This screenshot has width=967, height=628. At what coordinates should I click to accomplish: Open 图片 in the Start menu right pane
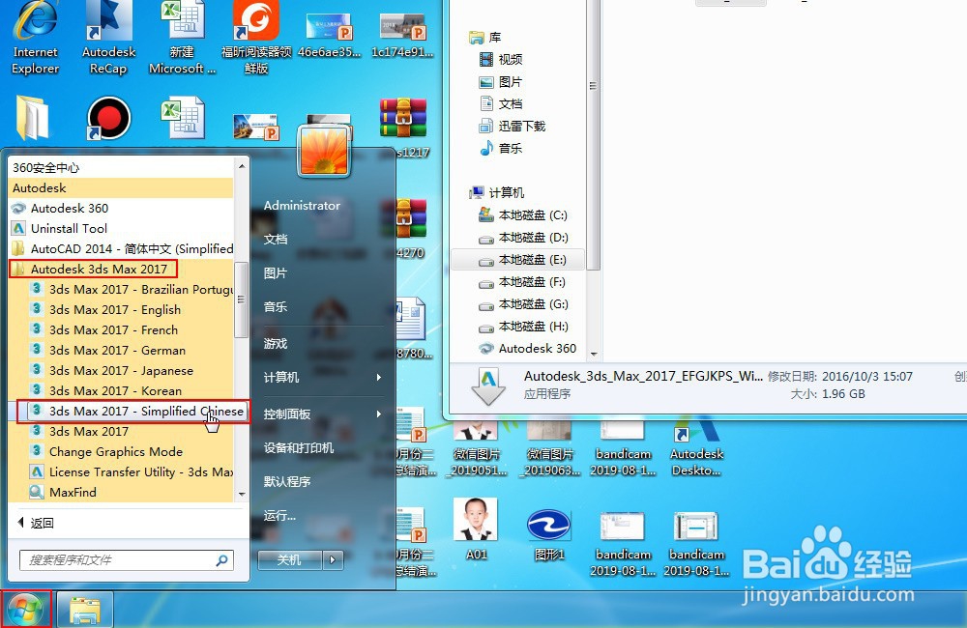pyautogui.click(x=276, y=273)
